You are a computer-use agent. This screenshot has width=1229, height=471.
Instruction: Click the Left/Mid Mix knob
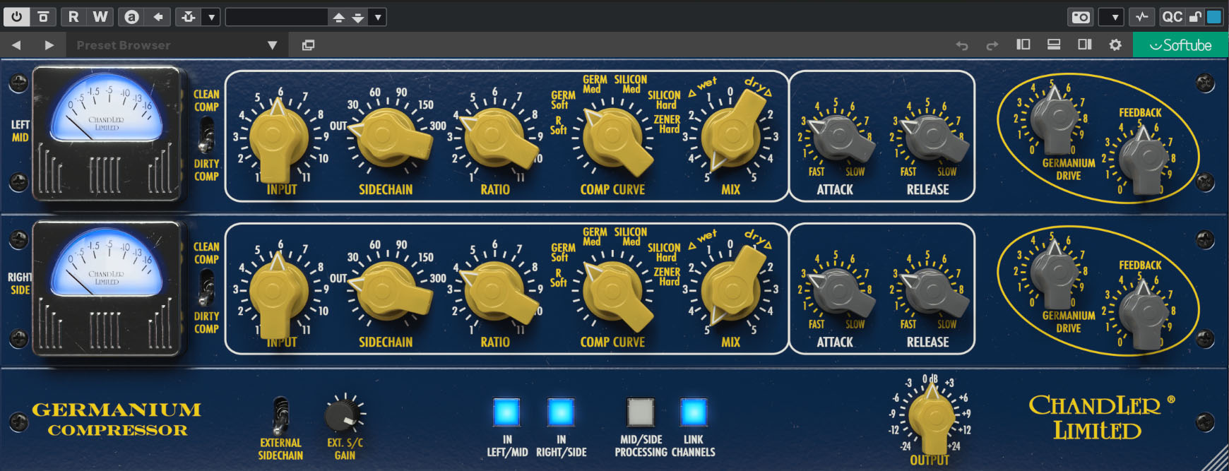(x=732, y=133)
